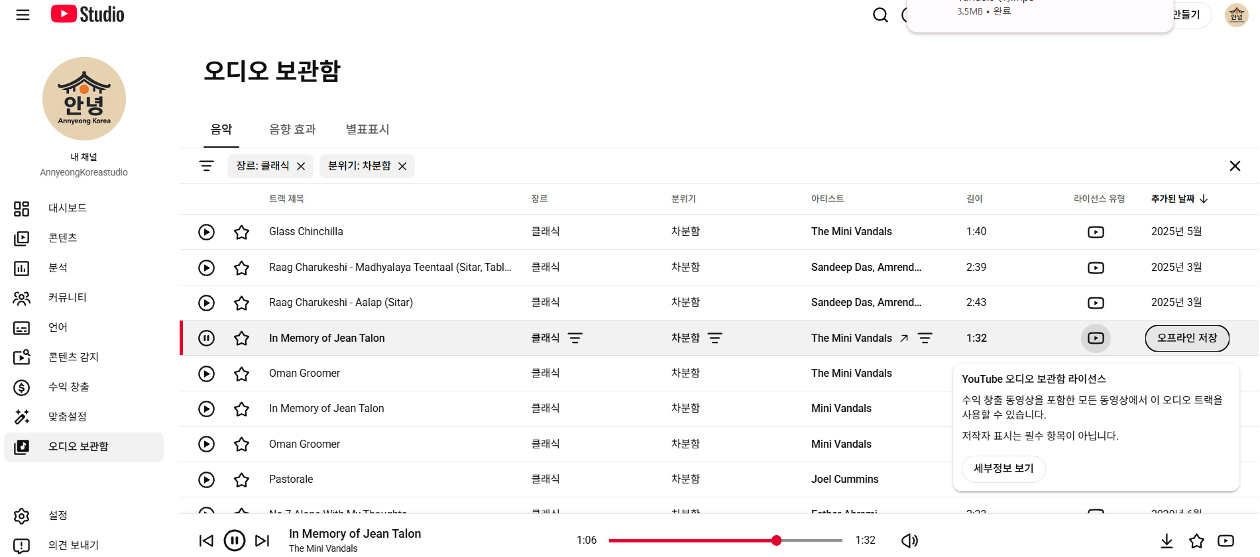
Task: Open the 대시보드 sidebar item
Action: tap(84, 208)
